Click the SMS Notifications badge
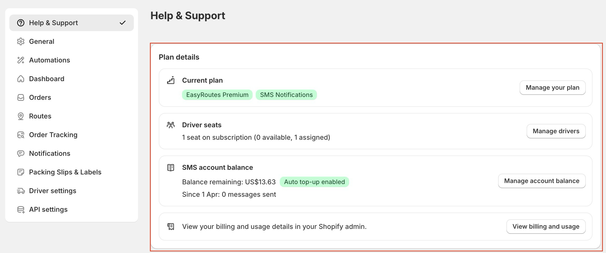The width and height of the screenshot is (606, 253). 286,95
